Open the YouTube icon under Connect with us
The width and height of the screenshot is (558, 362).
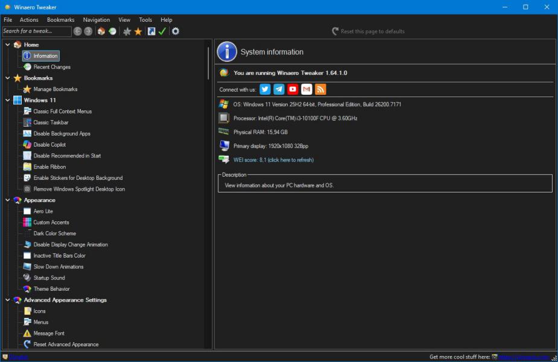(293, 89)
